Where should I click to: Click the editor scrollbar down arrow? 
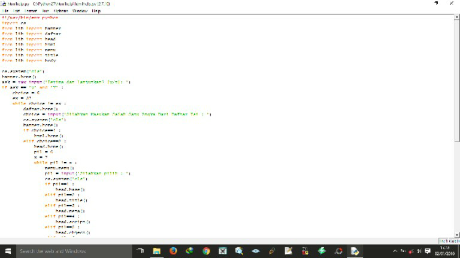[x=457, y=235]
